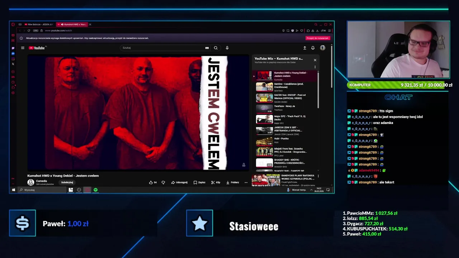Screen dimensions: 459x258
Task: Open the Windows Start menu
Action: point(14,190)
